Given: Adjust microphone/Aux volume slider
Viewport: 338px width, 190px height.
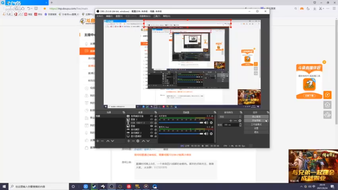Looking at the screenshot, I should click(181, 133).
